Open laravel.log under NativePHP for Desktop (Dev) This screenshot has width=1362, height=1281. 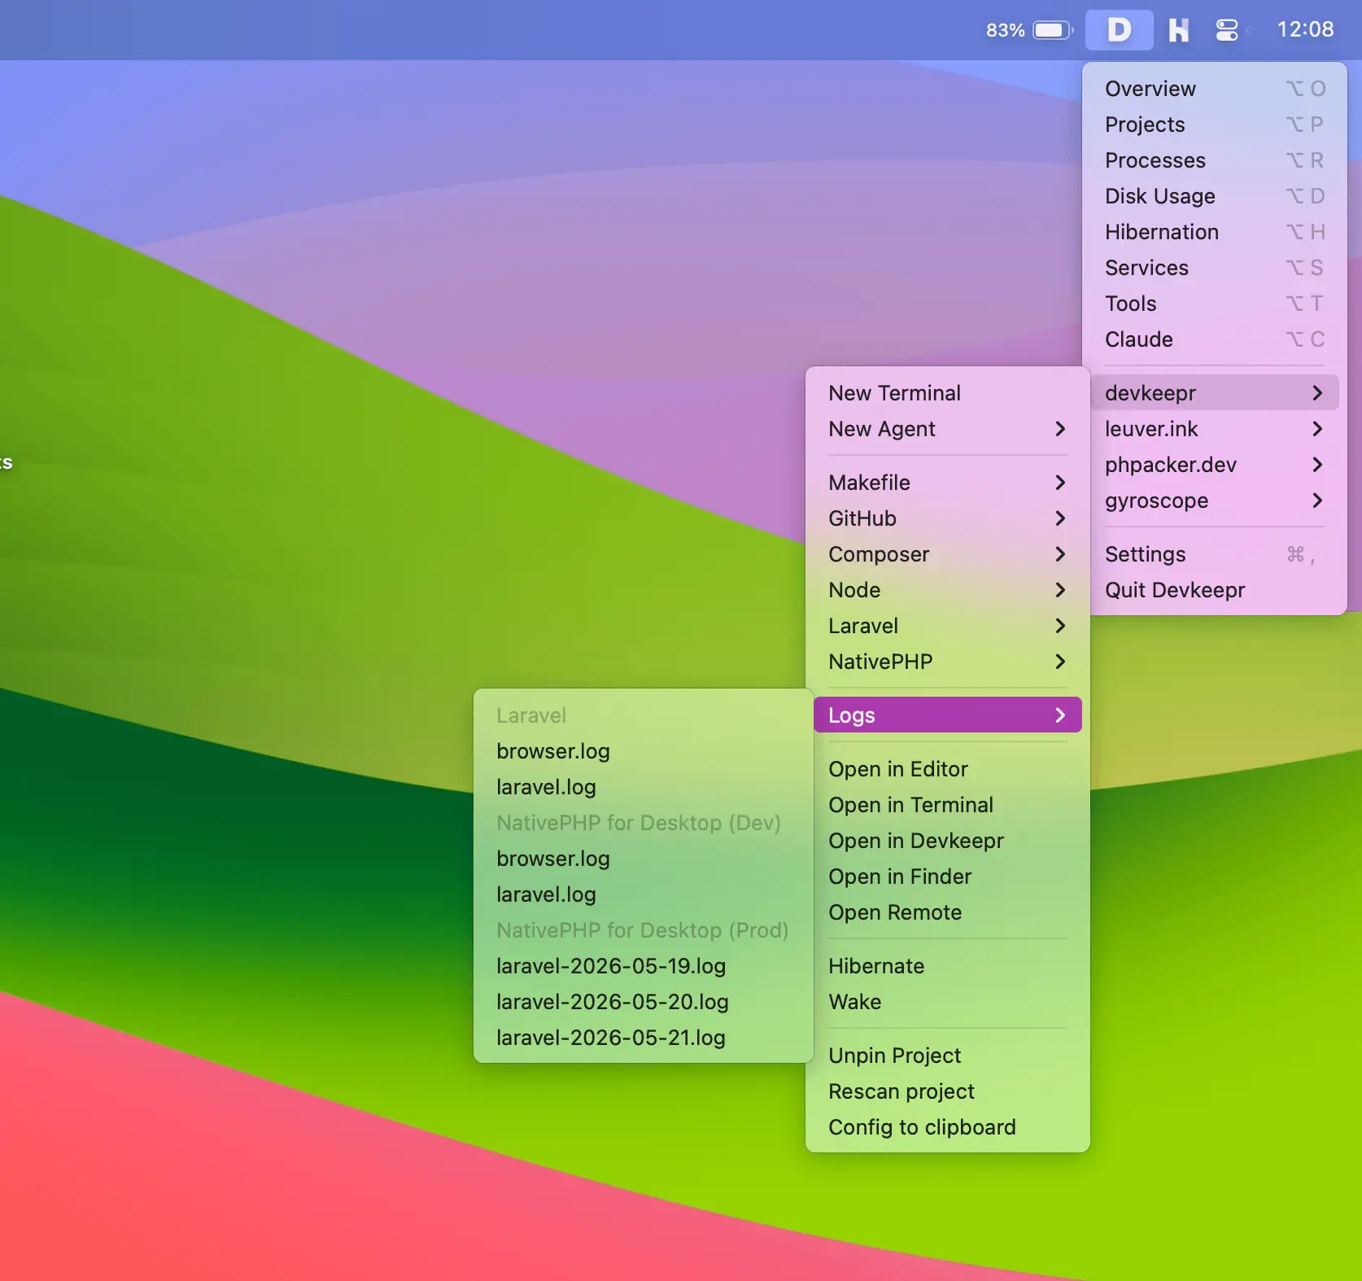644,894
